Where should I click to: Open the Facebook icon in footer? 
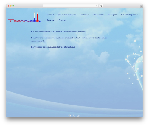(70, 116)
